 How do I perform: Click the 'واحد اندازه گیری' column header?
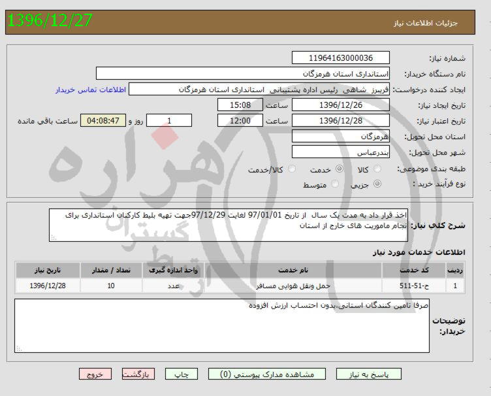(x=173, y=270)
